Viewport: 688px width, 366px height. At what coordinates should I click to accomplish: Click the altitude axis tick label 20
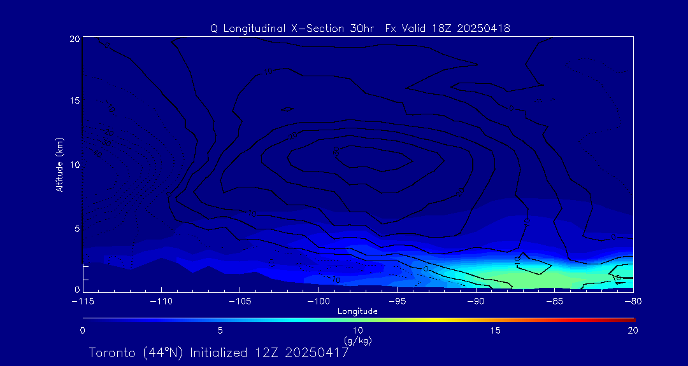click(x=74, y=39)
